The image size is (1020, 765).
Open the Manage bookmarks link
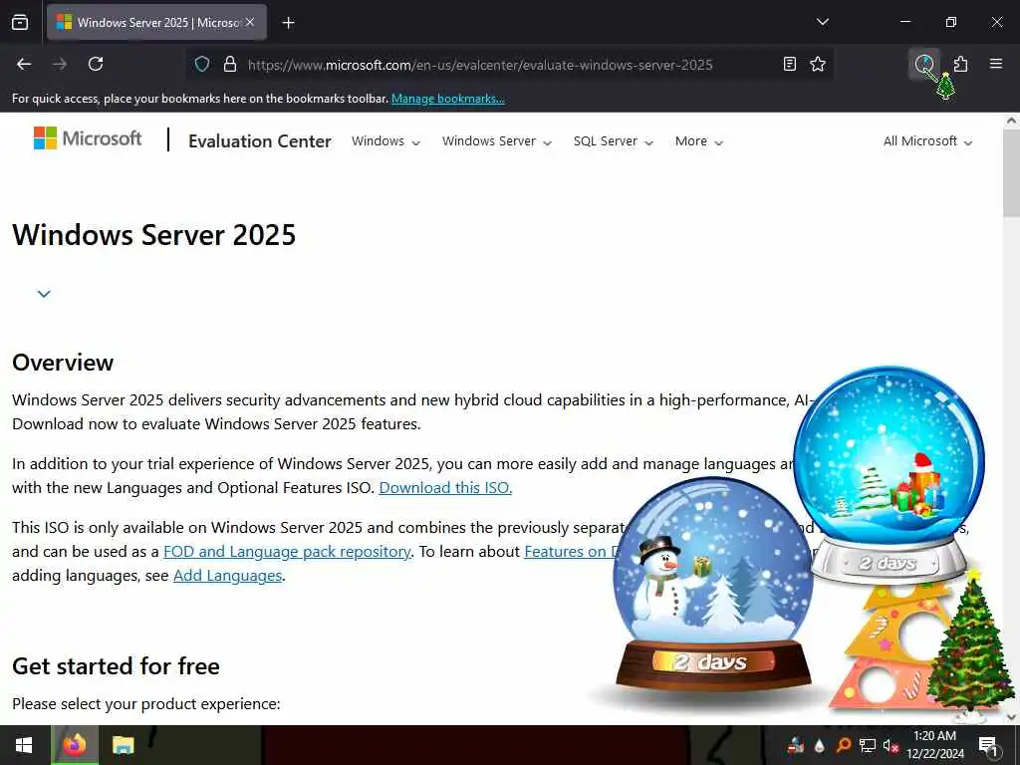click(447, 99)
